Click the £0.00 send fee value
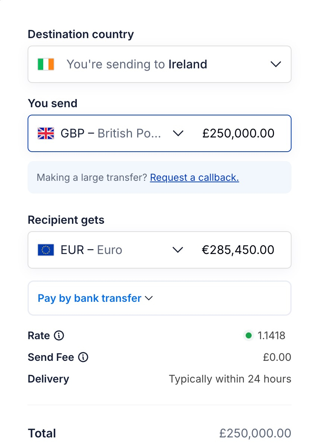Viewport: 318px width, 446px height. tap(277, 357)
